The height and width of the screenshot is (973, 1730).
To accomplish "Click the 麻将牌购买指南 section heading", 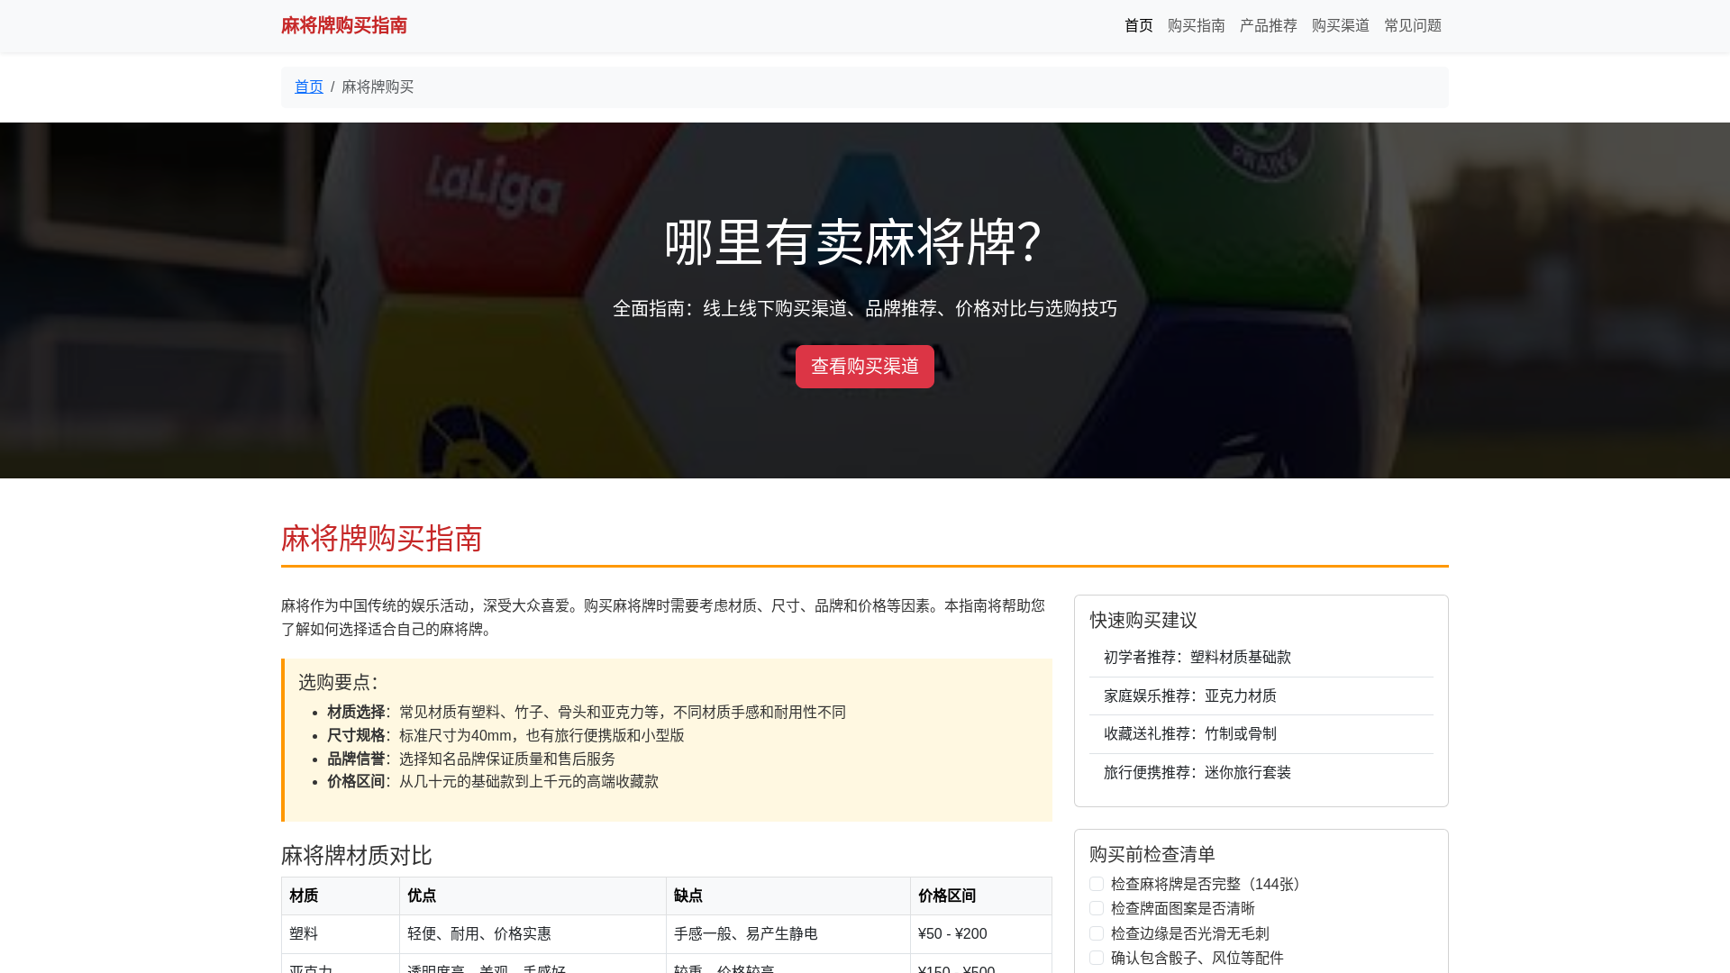I will (381, 538).
